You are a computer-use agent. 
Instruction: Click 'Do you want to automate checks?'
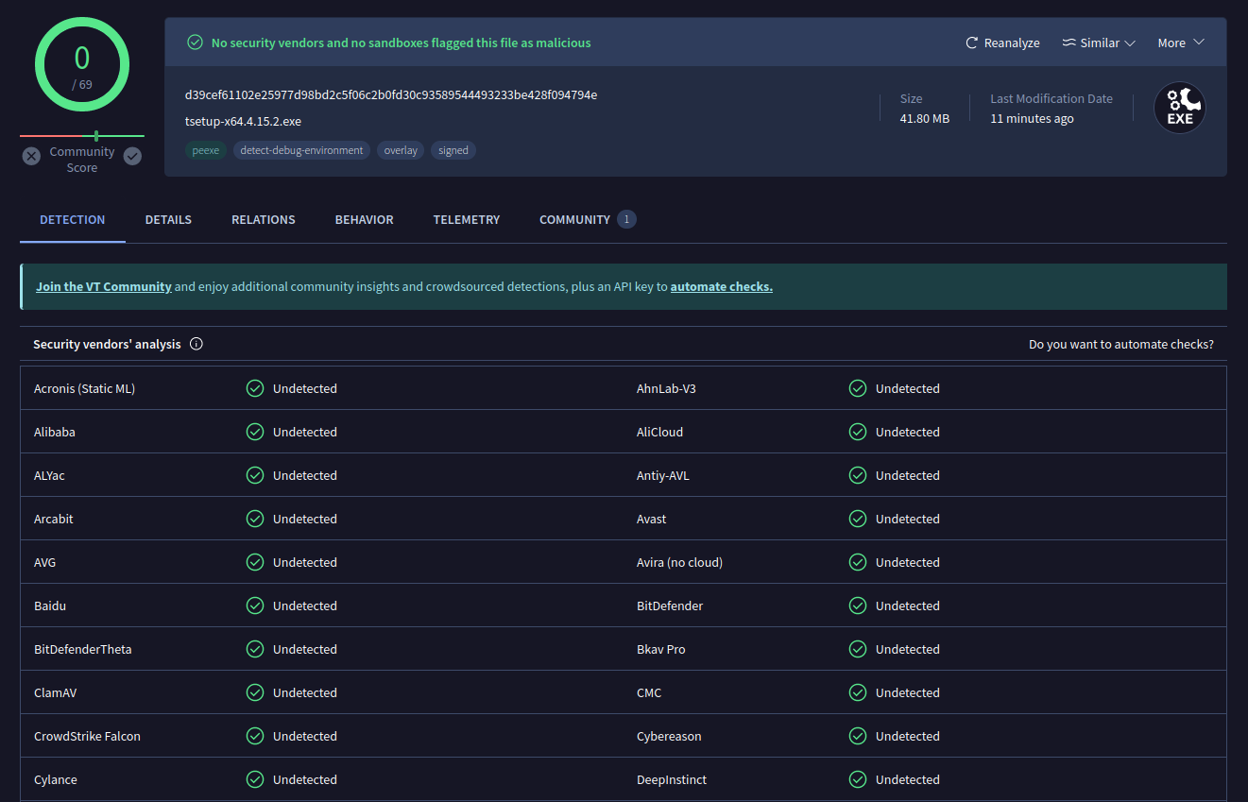[1121, 344]
